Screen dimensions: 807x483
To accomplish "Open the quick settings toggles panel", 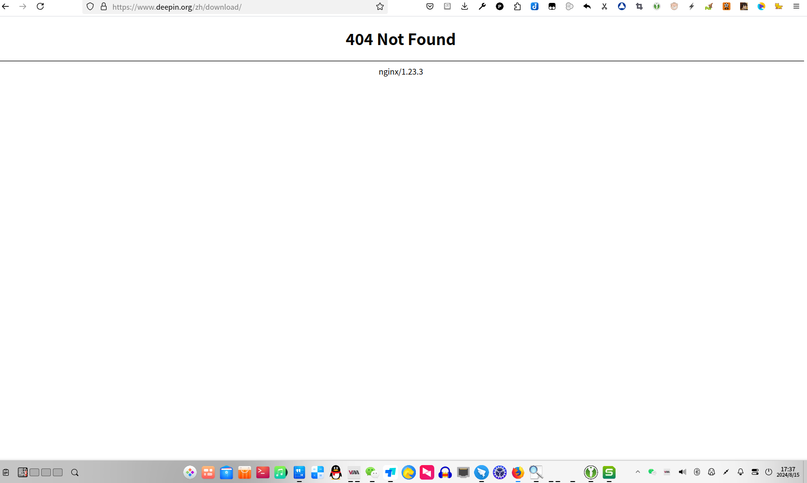I will click(x=755, y=472).
